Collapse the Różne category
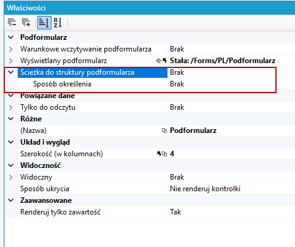Image resolution: width=295 pixels, height=247 pixels. click(11, 119)
